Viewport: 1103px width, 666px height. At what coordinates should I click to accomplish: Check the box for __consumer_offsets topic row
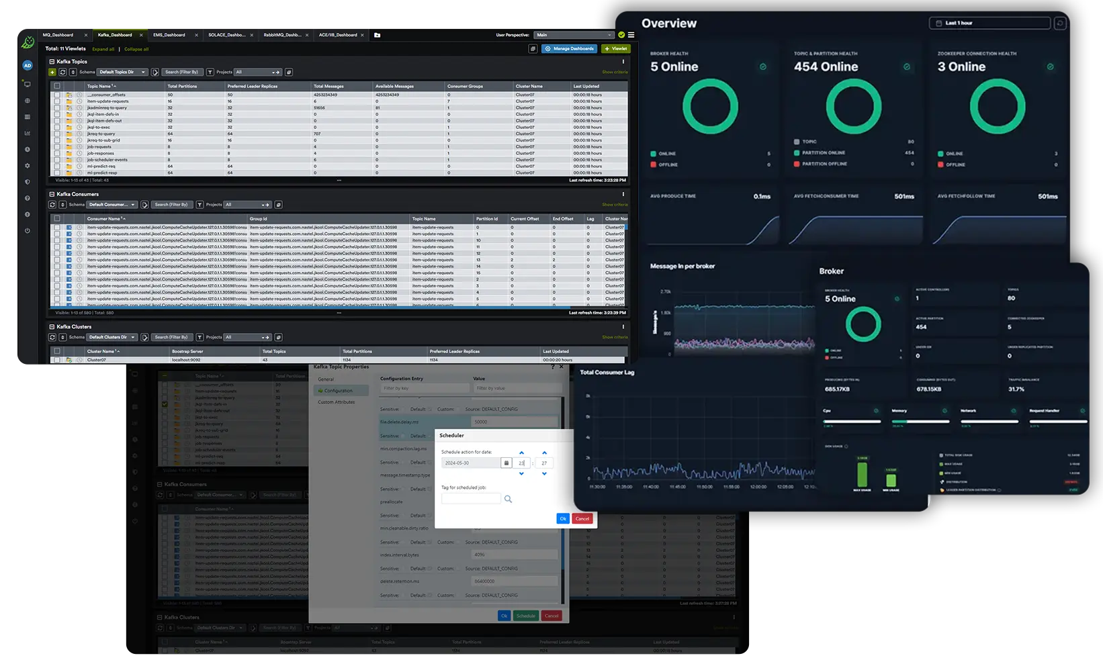tap(57, 95)
